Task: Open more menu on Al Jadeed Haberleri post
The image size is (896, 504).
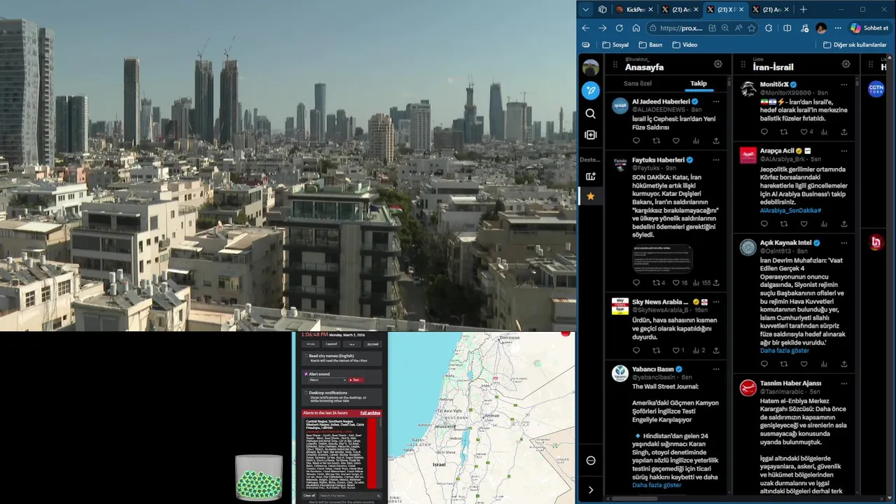Action: coord(716,101)
